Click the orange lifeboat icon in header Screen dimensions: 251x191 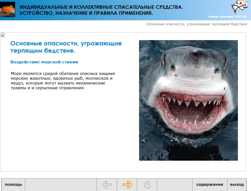tap(8, 10)
